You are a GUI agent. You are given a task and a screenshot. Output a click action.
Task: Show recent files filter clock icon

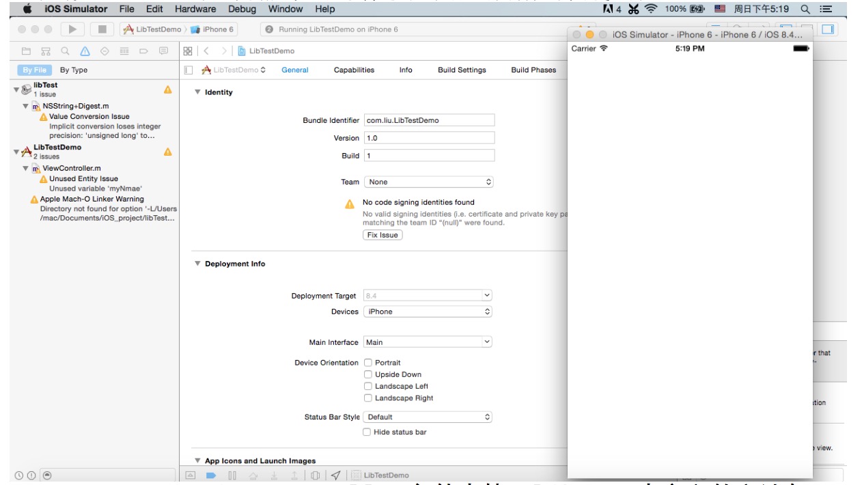point(19,475)
